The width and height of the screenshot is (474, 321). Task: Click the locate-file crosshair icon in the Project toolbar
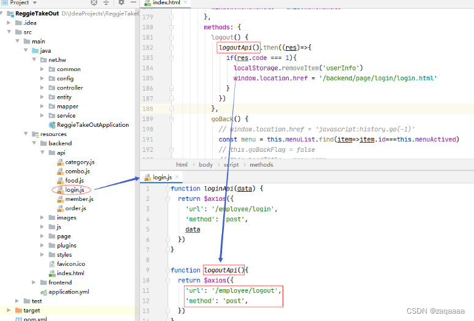tap(94, 2)
